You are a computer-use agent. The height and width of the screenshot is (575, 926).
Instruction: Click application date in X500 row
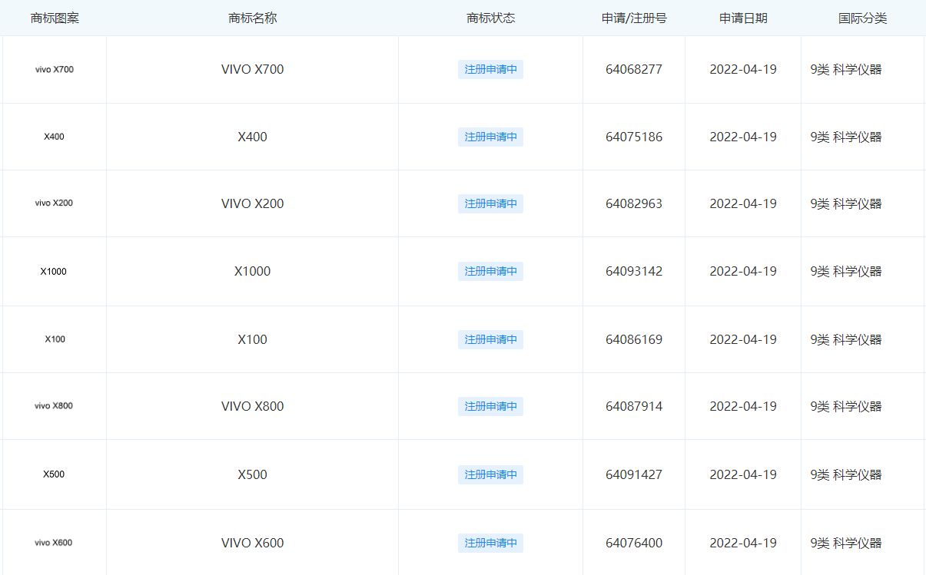click(x=743, y=474)
